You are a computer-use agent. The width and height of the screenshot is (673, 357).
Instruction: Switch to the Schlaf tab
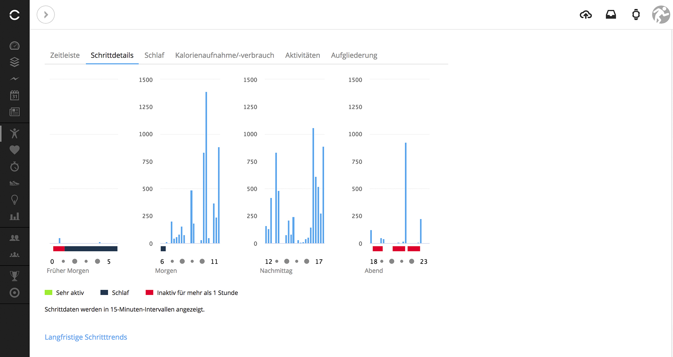coord(154,55)
